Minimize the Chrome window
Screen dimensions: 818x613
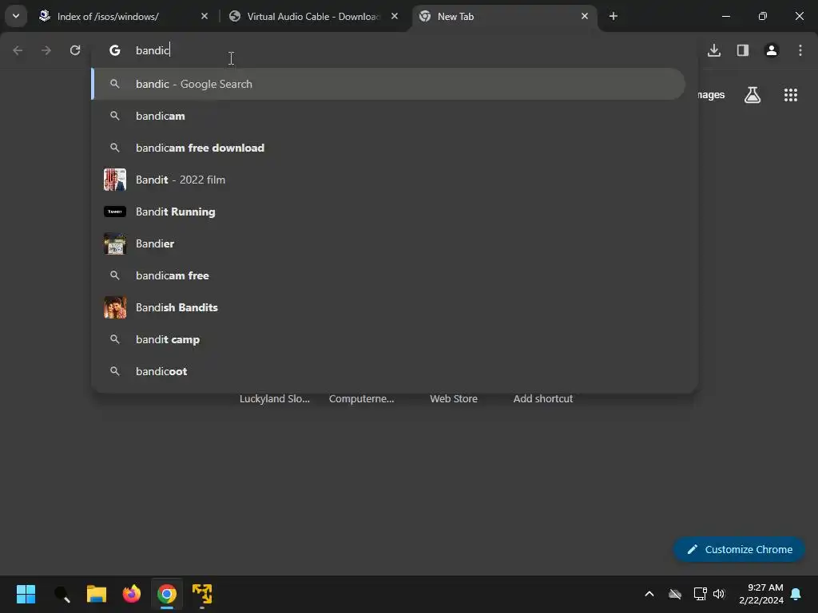[x=725, y=17]
